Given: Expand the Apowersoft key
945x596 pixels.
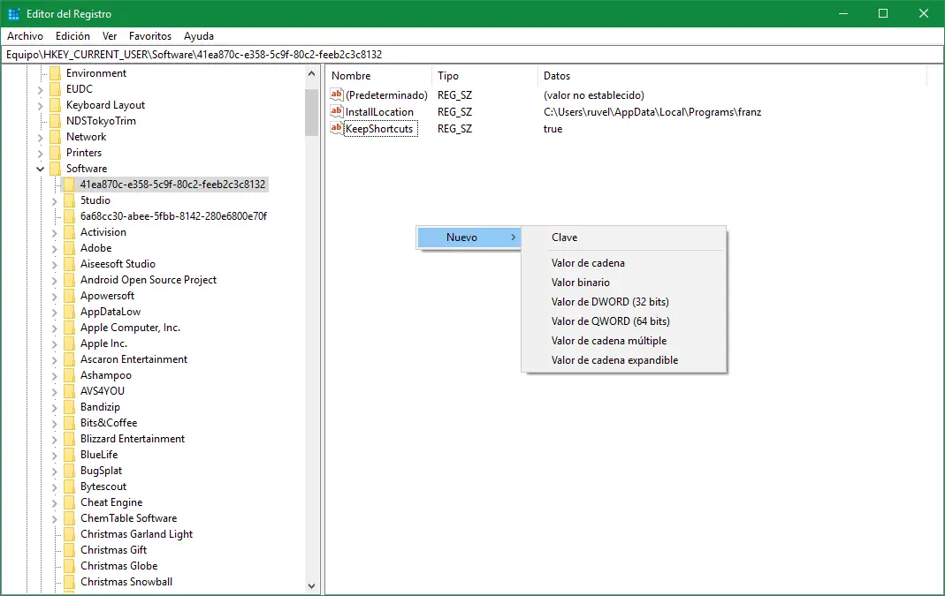Looking at the screenshot, I should click(54, 296).
